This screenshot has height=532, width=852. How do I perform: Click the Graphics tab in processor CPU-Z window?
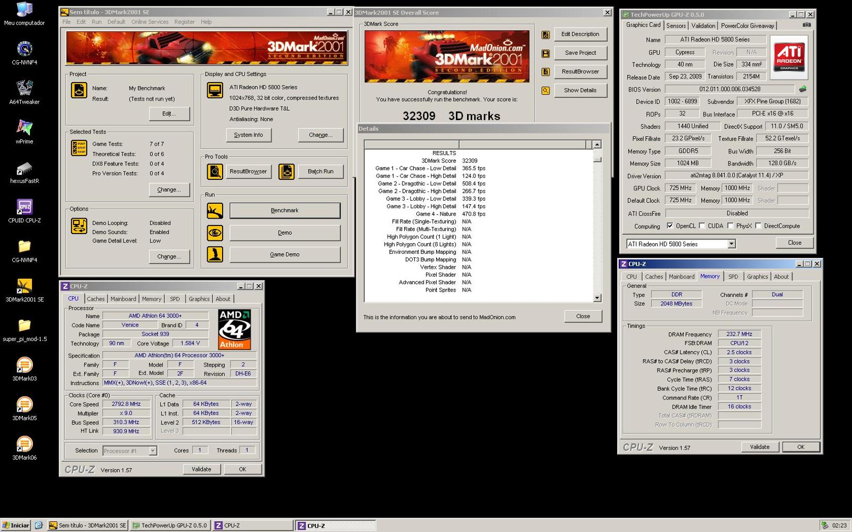(x=199, y=299)
